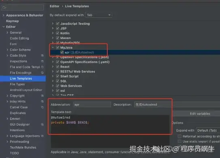This screenshot has width=220, height=158.
Task: Toggle xsl template group checkbox
Action: click(58, 91)
